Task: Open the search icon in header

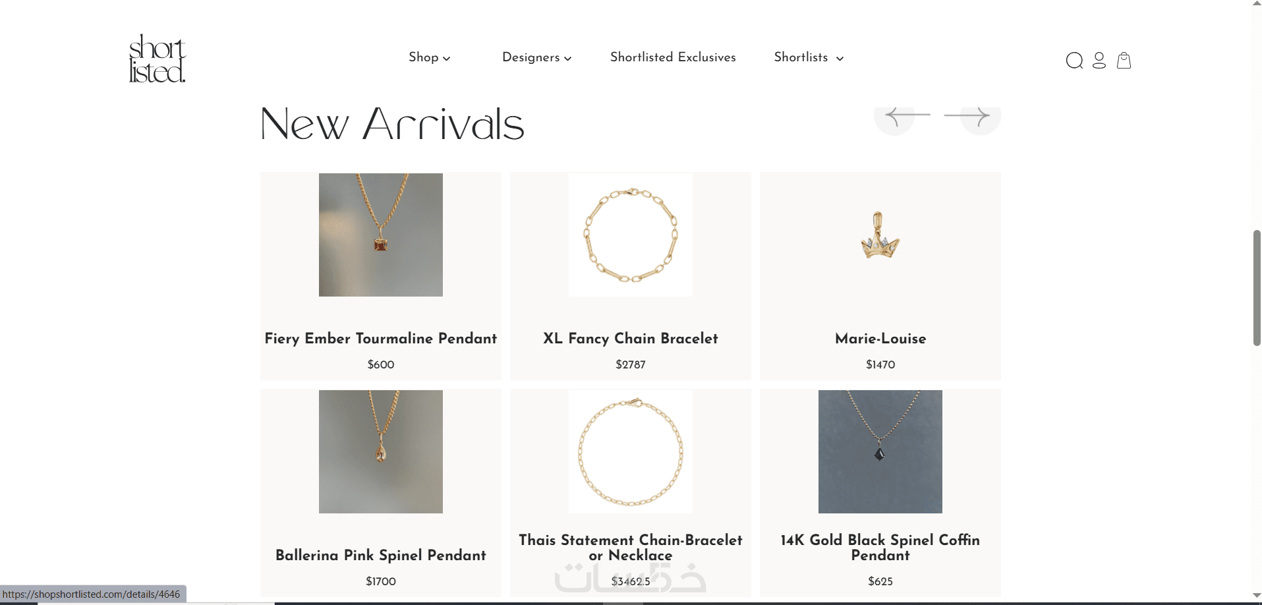Action: click(x=1074, y=61)
